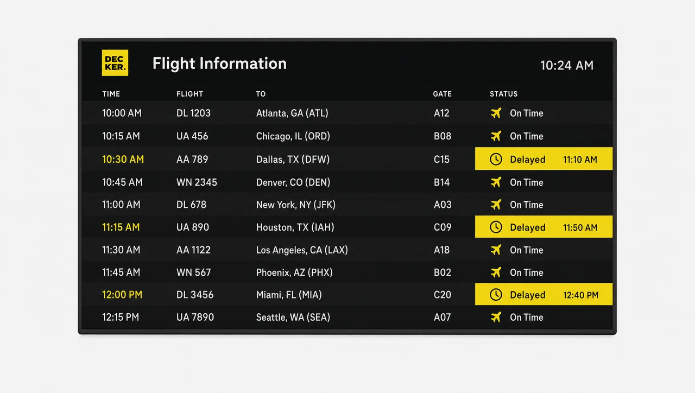
Task: Click gate B02
Action: coord(443,272)
